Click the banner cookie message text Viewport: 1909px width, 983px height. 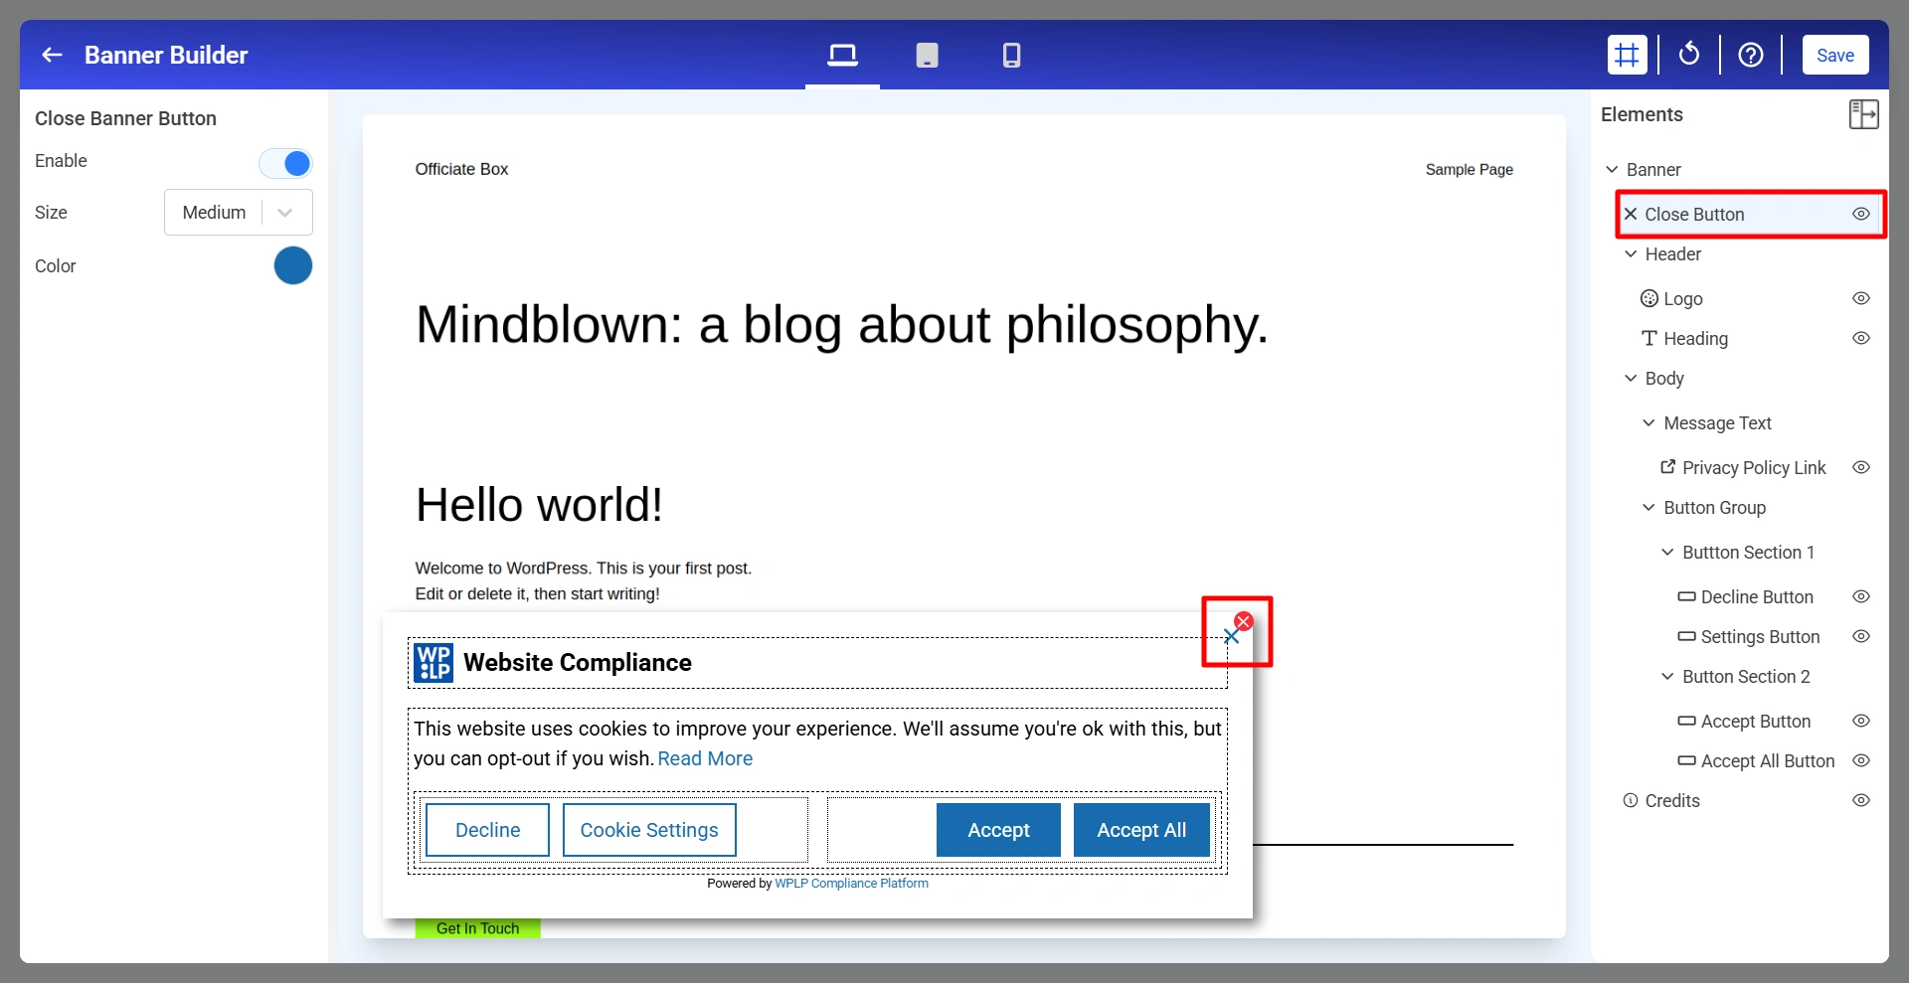coord(817,743)
